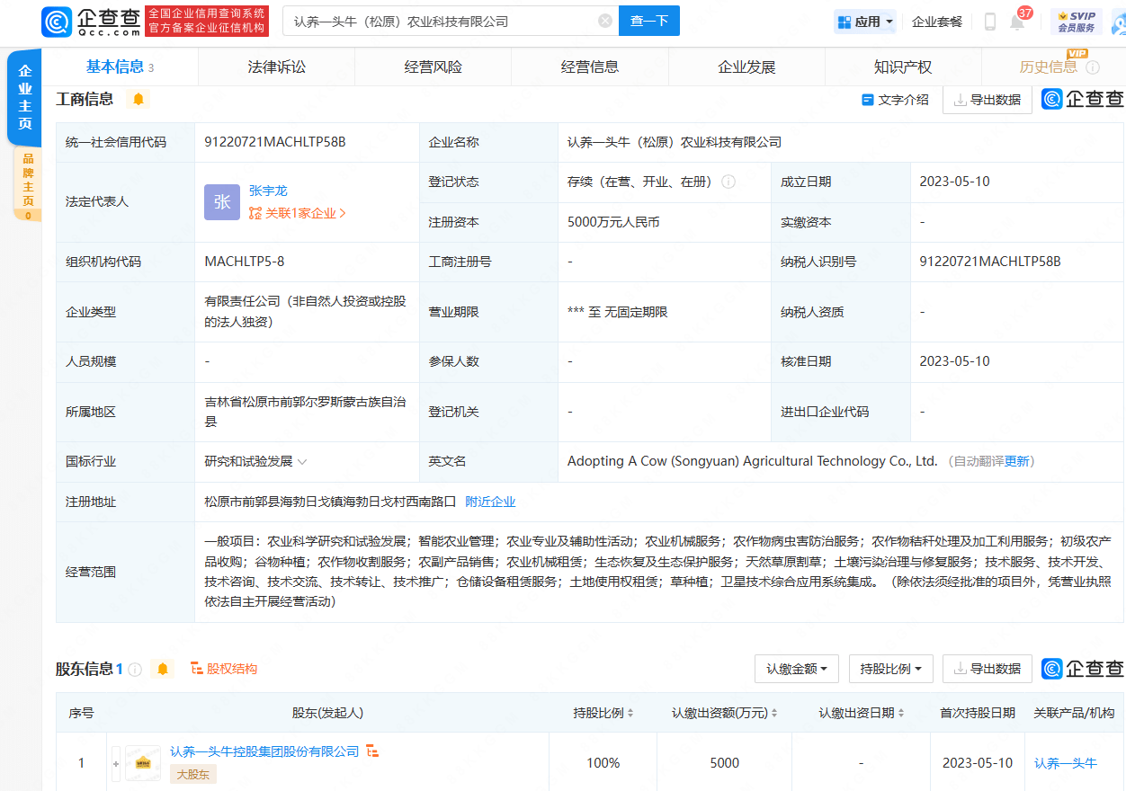Select the 营业期限 value *** 至 无固定期限

click(617, 312)
